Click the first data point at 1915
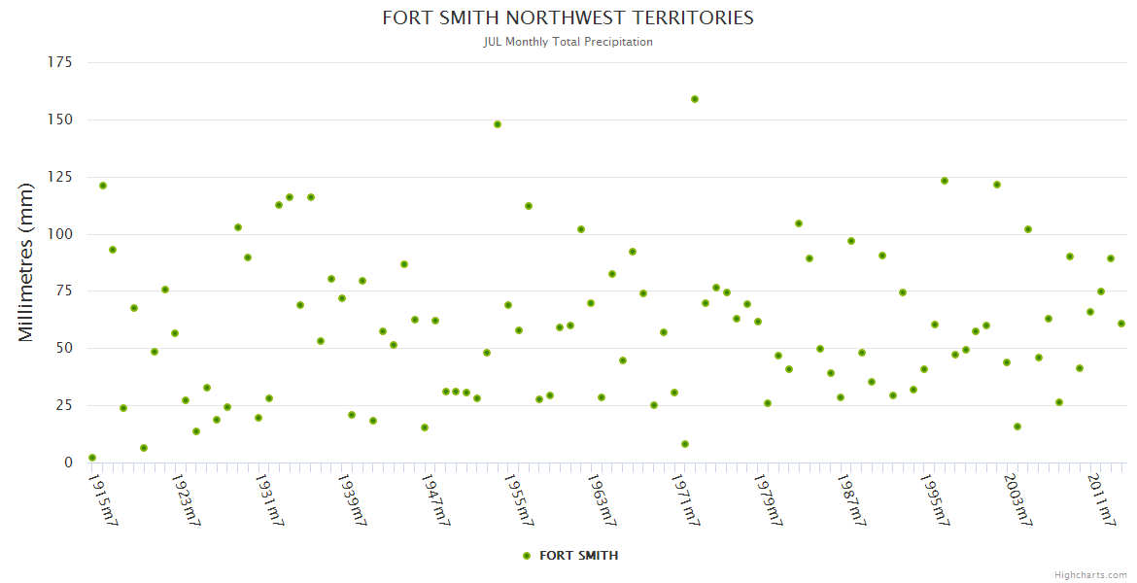The height and width of the screenshot is (583, 1137). tap(92, 458)
